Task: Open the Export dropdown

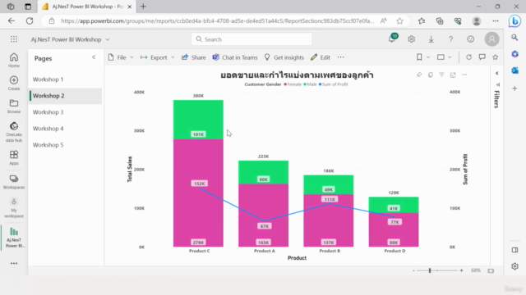Action: point(158,57)
